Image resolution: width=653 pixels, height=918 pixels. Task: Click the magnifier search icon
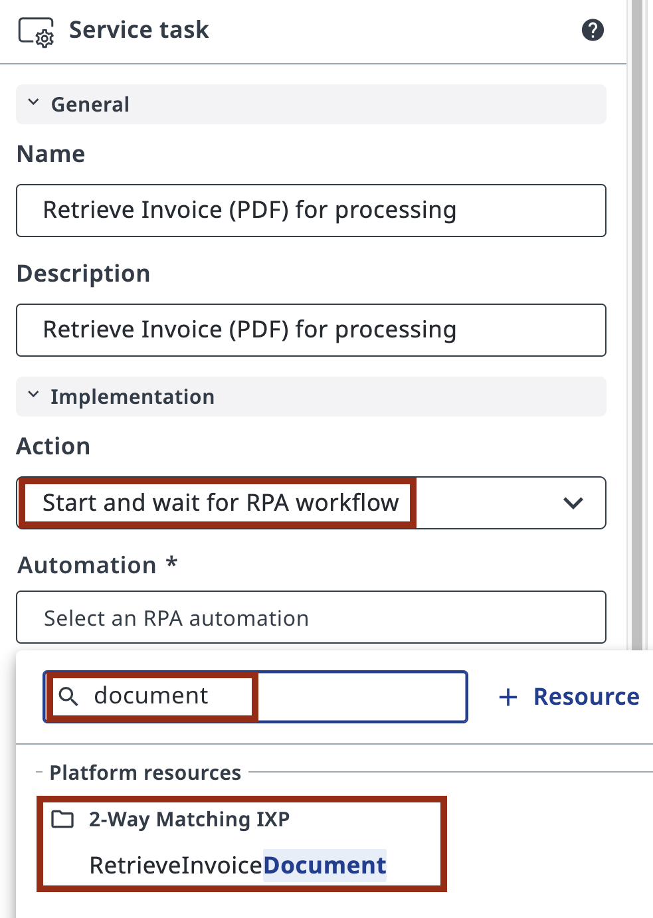(68, 697)
